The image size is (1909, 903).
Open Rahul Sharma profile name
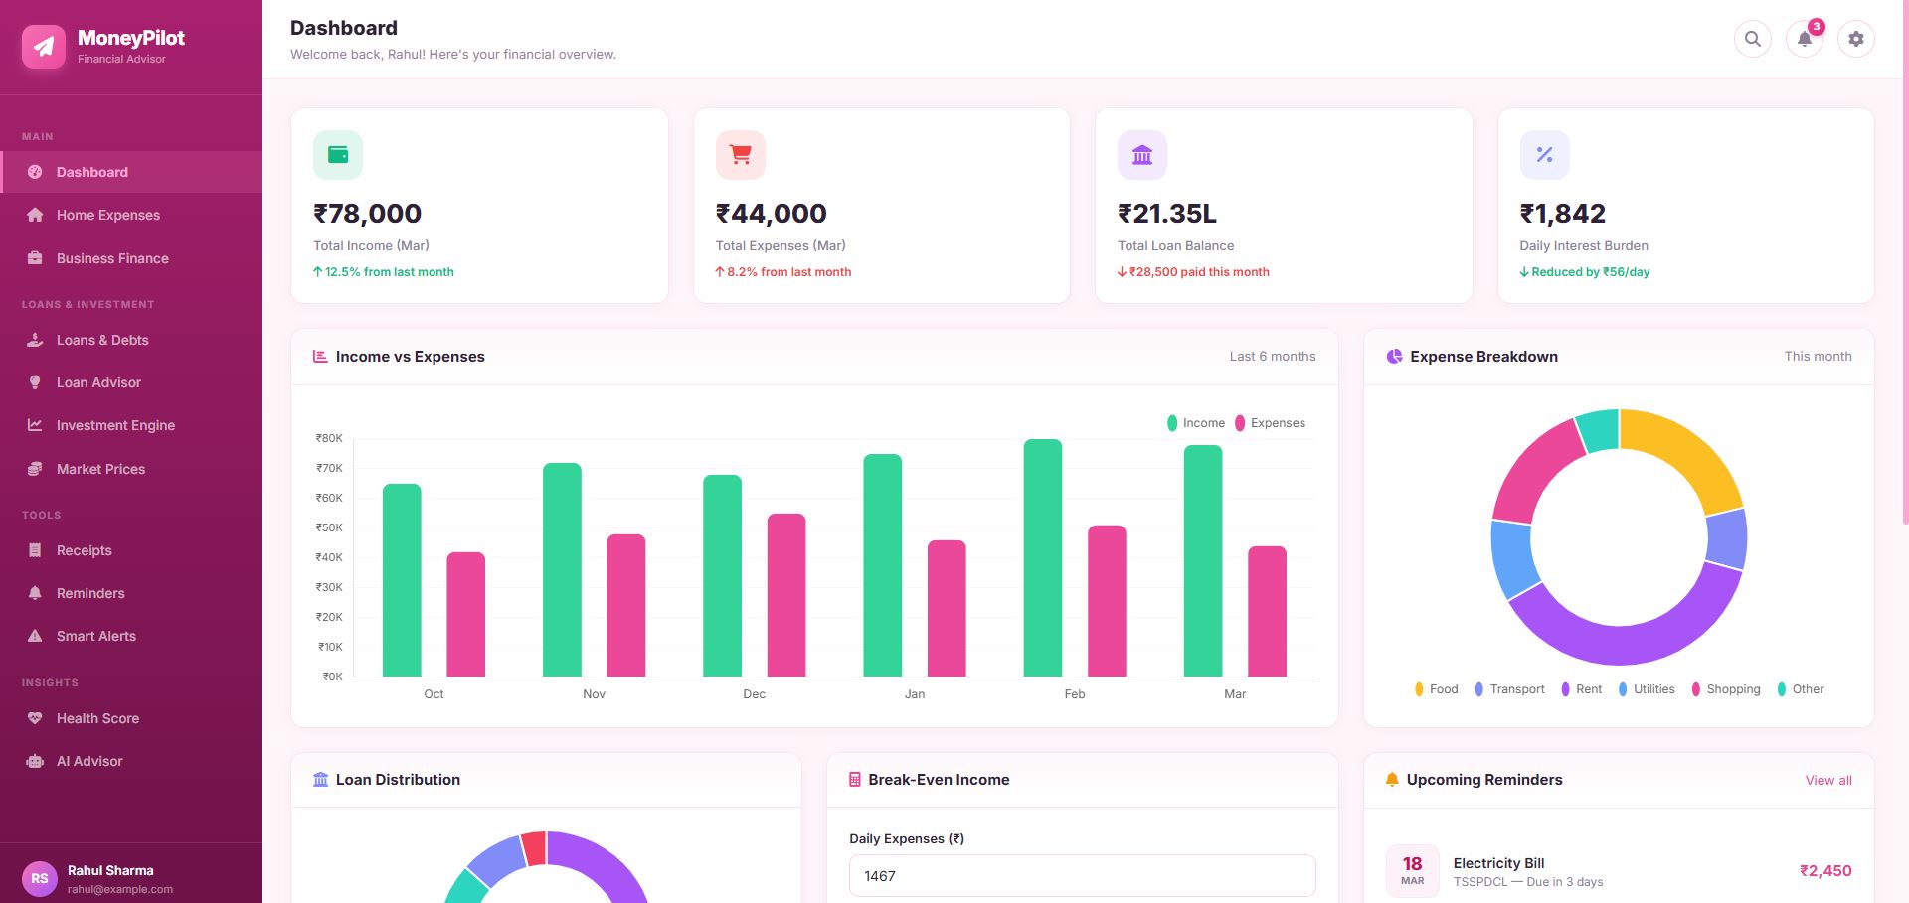tap(110, 870)
